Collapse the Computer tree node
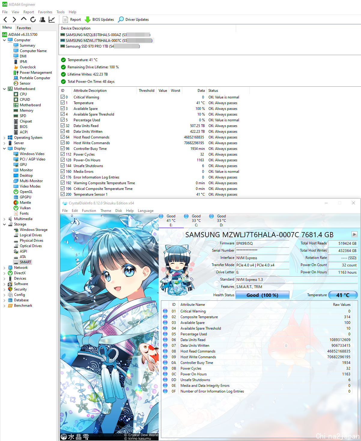Screen dimensions: 361x441 click(4, 40)
